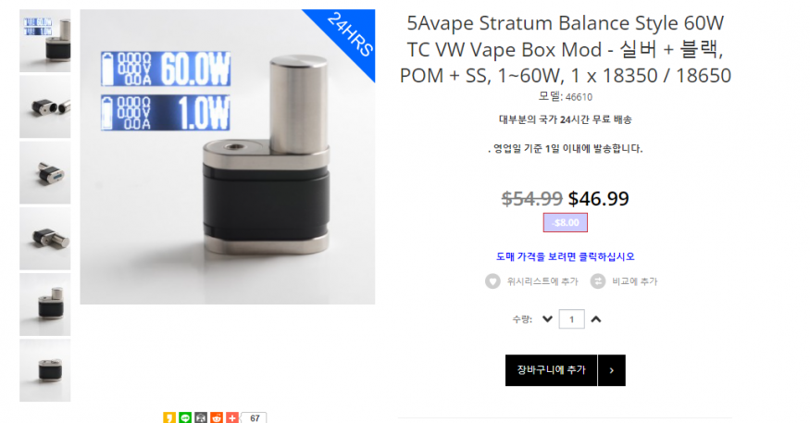
Task: Click the -$8.00 discount badge
Action: [x=565, y=222]
